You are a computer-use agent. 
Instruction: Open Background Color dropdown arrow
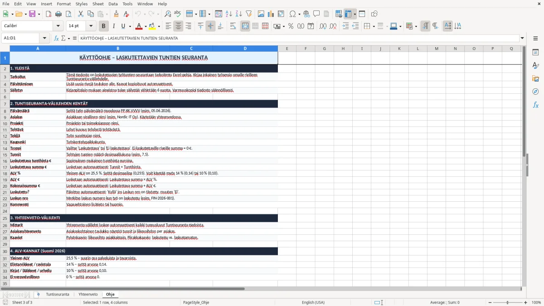[x=159, y=26]
